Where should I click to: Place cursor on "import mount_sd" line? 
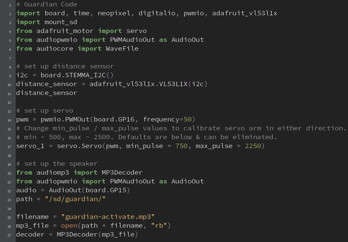pyautogui.click(x=47, y=22)
